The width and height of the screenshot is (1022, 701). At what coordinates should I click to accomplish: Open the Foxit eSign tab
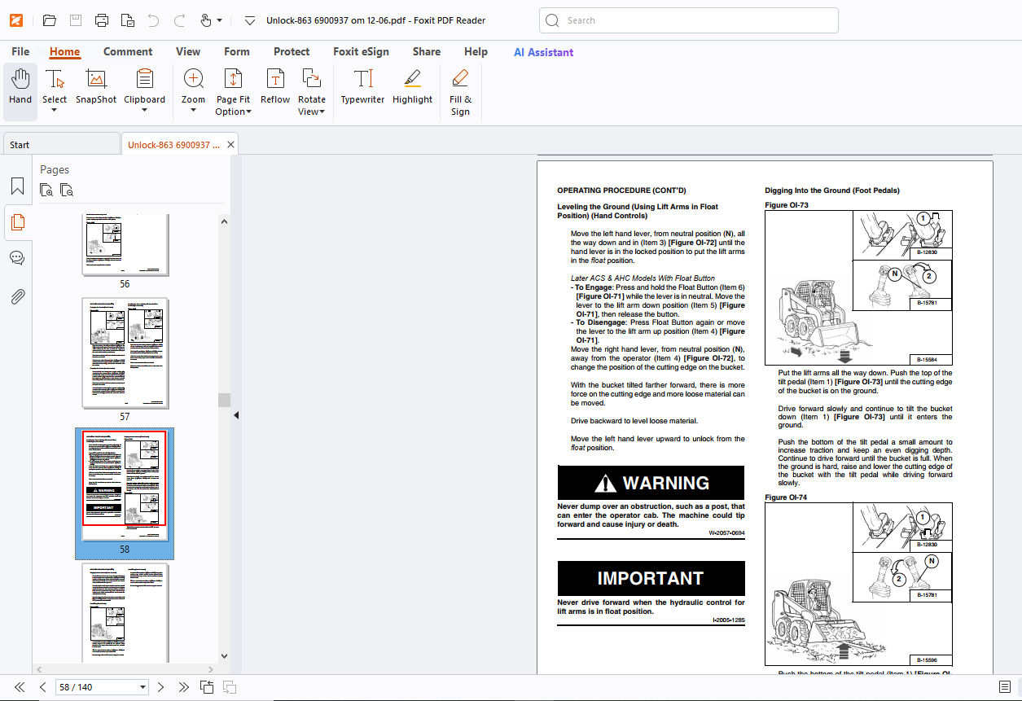pyautogui.click(x=361, y=51)
